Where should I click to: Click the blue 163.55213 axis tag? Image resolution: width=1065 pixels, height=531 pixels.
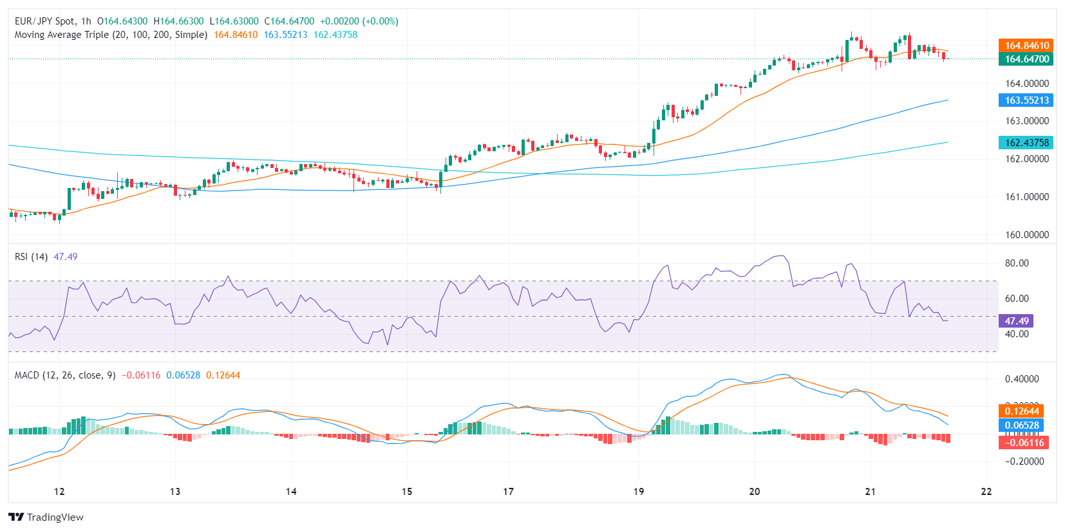(x=1026, y=100)
